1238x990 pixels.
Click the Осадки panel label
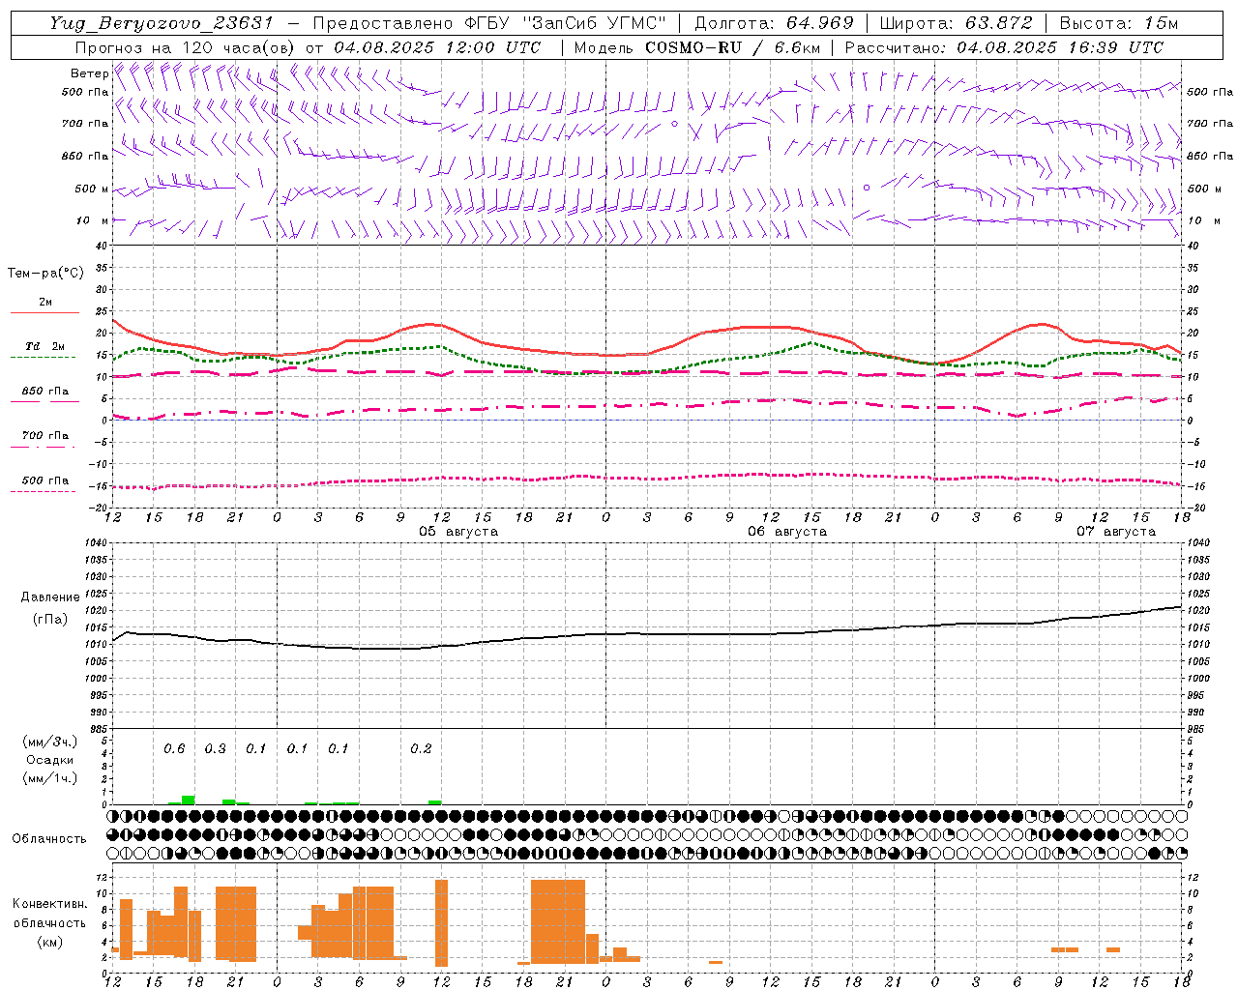pos(49,760)
